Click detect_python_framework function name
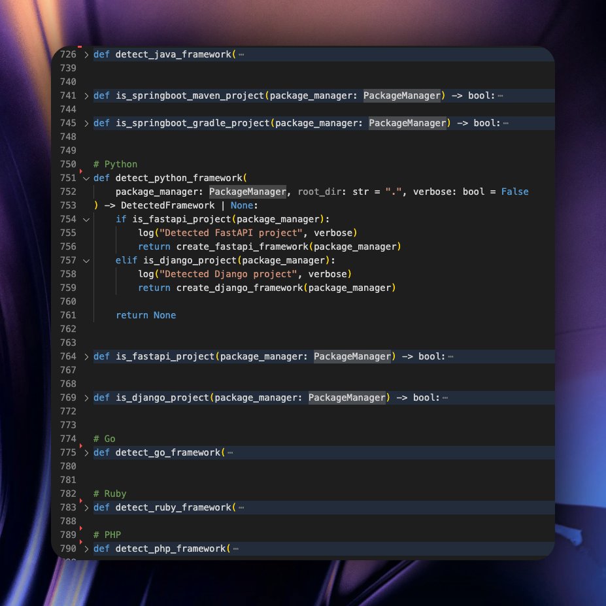Viewport: 606px width, 606px height. 179,178
